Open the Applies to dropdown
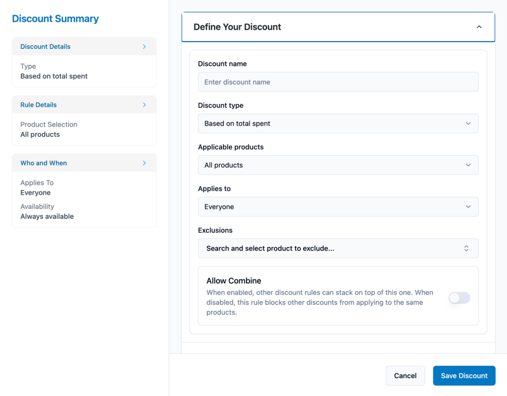 (x=338, y=207)
